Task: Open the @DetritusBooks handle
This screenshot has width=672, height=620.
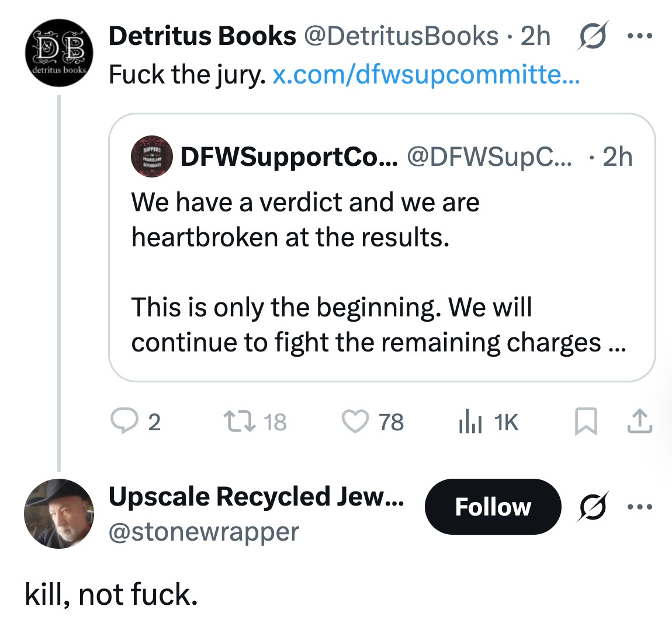Action: pyautogui.click(x=400, y=36)
